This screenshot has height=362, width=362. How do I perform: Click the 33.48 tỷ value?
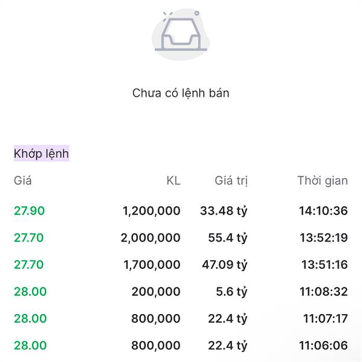click(224, 211)
